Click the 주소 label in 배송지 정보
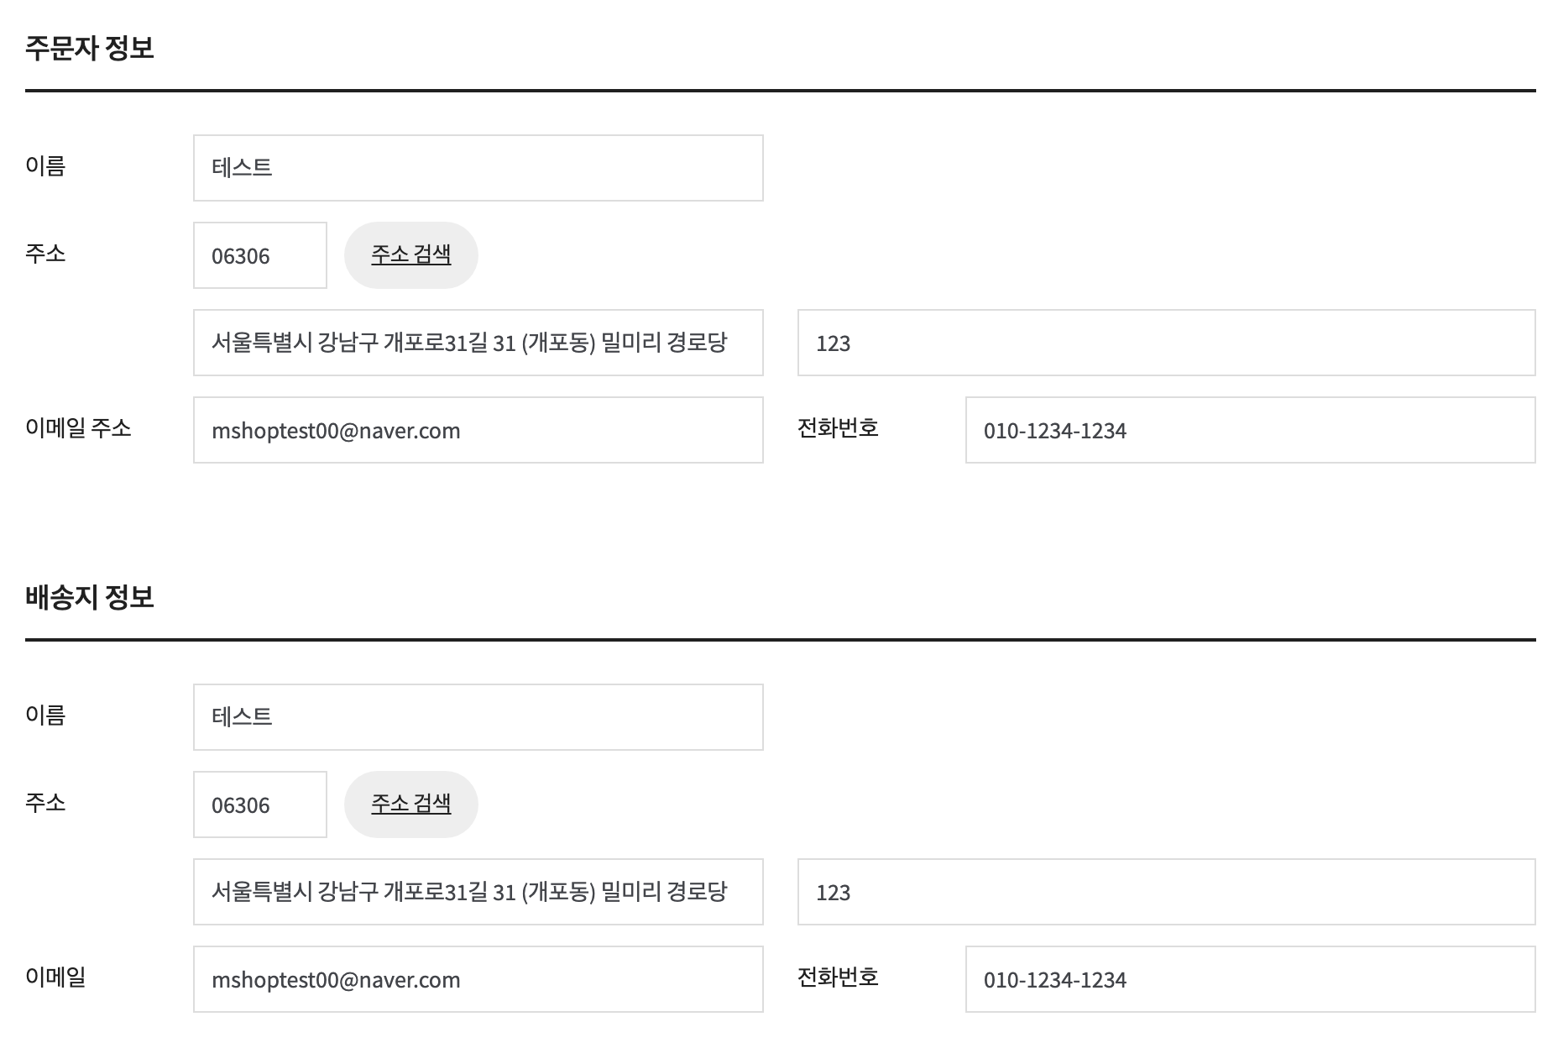The height and width of the screenshot is (1043, 1558). [x=45, y=803]
